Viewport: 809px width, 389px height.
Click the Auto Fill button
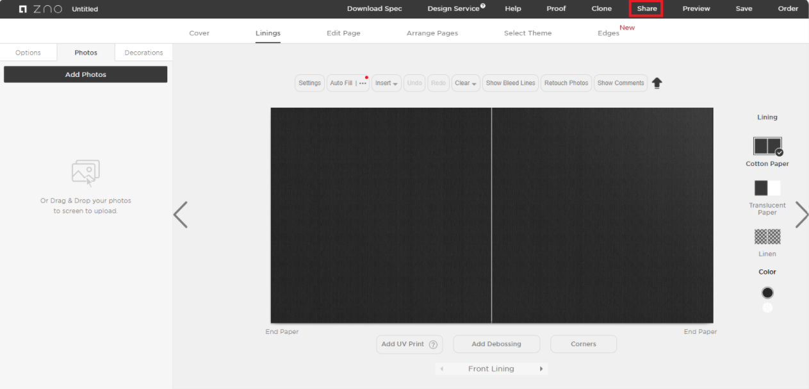tap(341, 83)
